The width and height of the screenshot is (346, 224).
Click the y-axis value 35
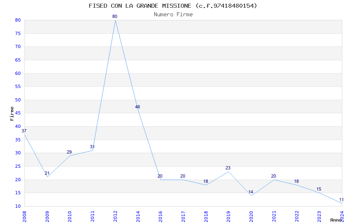pyautogui.click(x=18, y=140)
